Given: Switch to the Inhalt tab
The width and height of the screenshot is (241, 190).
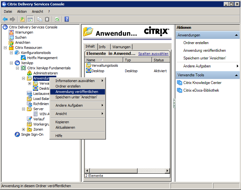Looking at the screenshot, I should pos(90,46).
